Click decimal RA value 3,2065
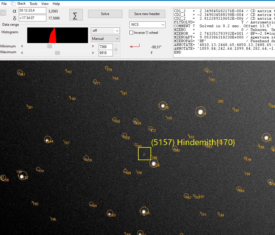This screenshot has height=235, width=275. [x=53, y=11]
